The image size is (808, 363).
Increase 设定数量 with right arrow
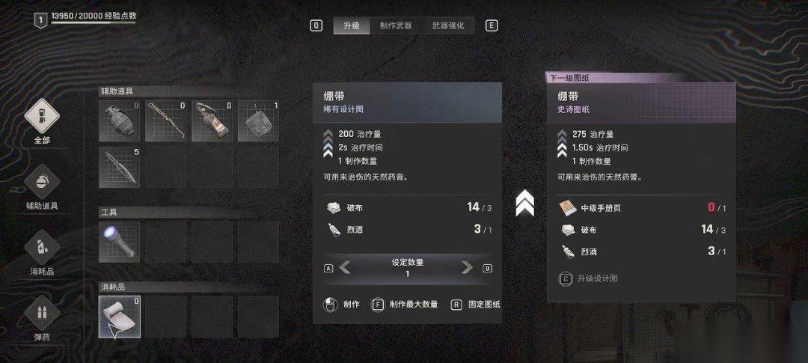pyautogui.click(x=468, y=268)
